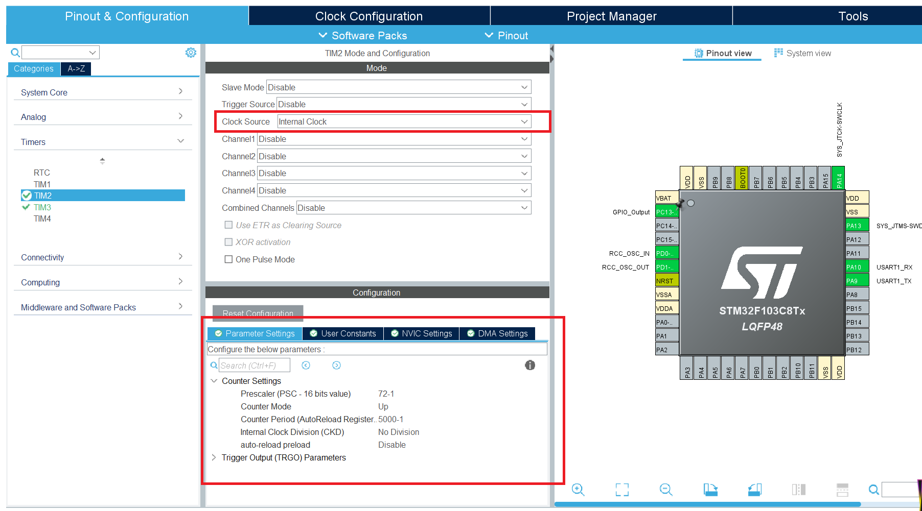This screenshot has width=922, height=511.
Task: Toggle Use ETR as Clearing Source checkbox
Action: pos(229,225)
